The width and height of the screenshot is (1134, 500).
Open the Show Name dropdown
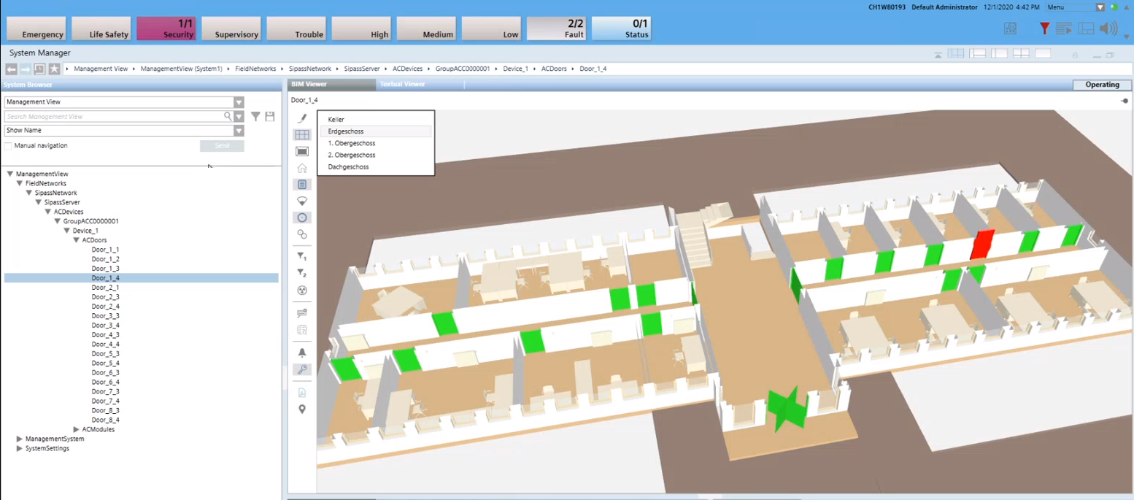tap(239, 131)
